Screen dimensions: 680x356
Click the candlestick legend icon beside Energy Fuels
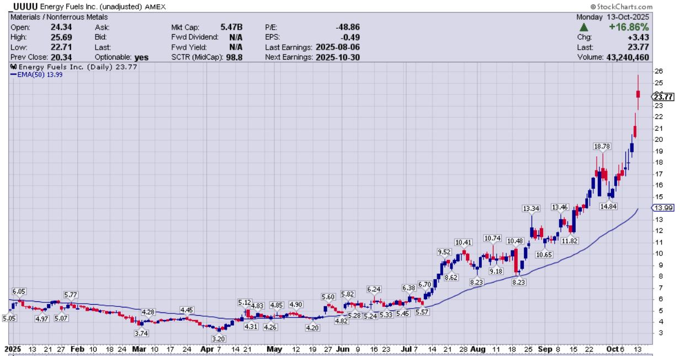coord(13,67)
